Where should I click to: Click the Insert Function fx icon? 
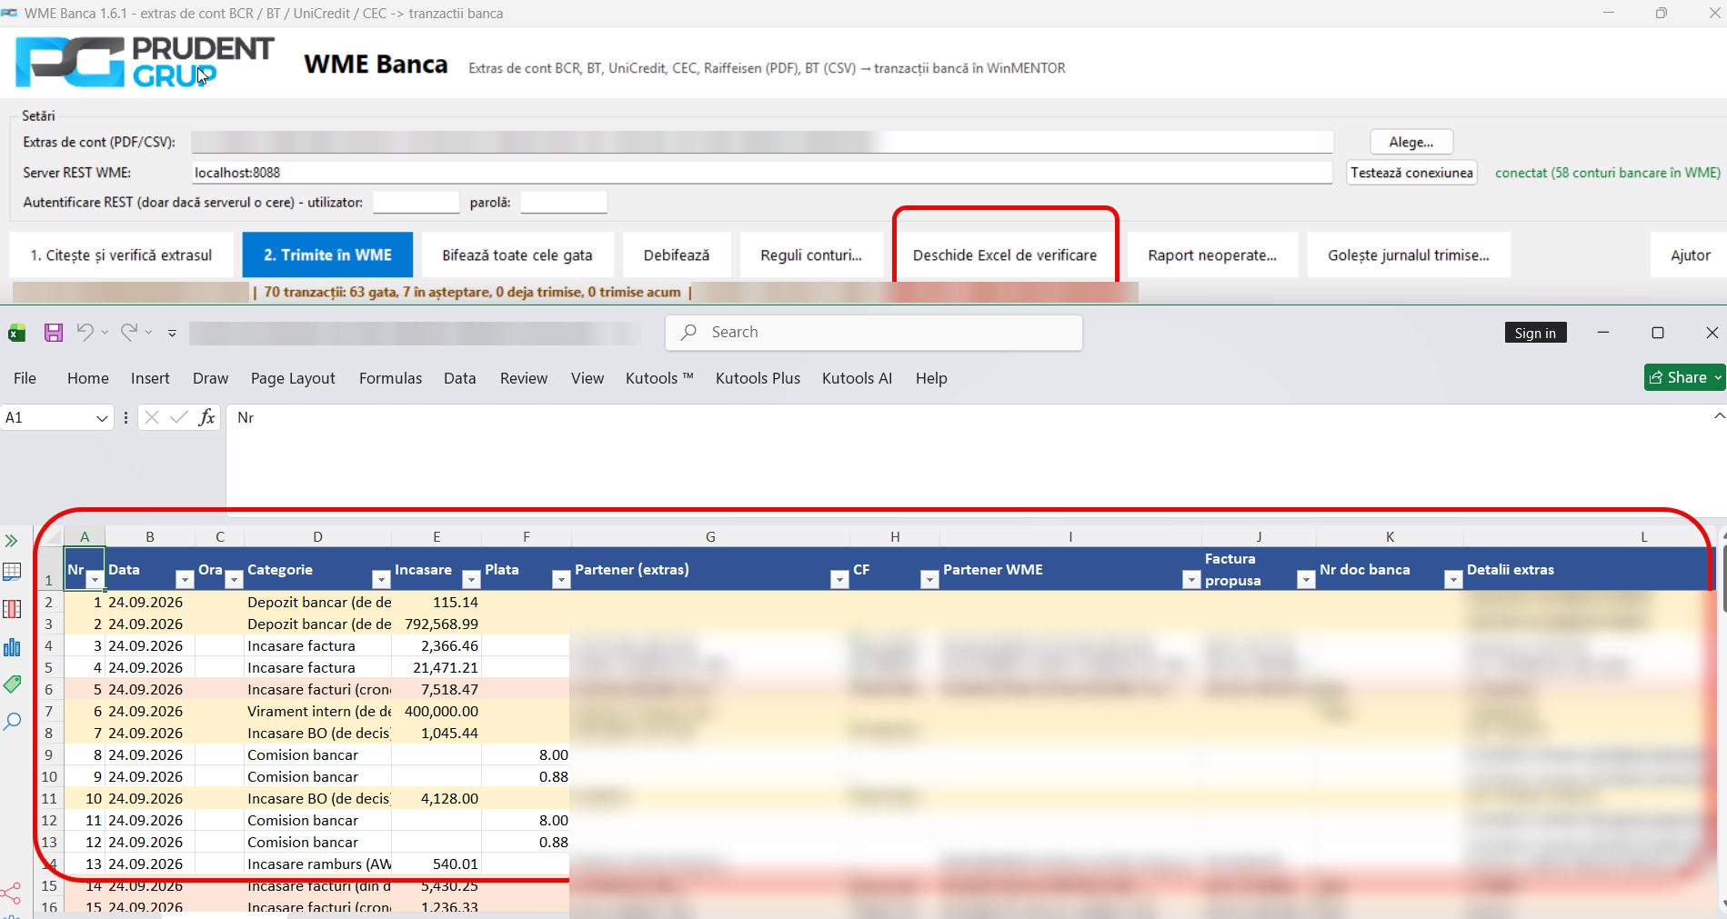207,417
